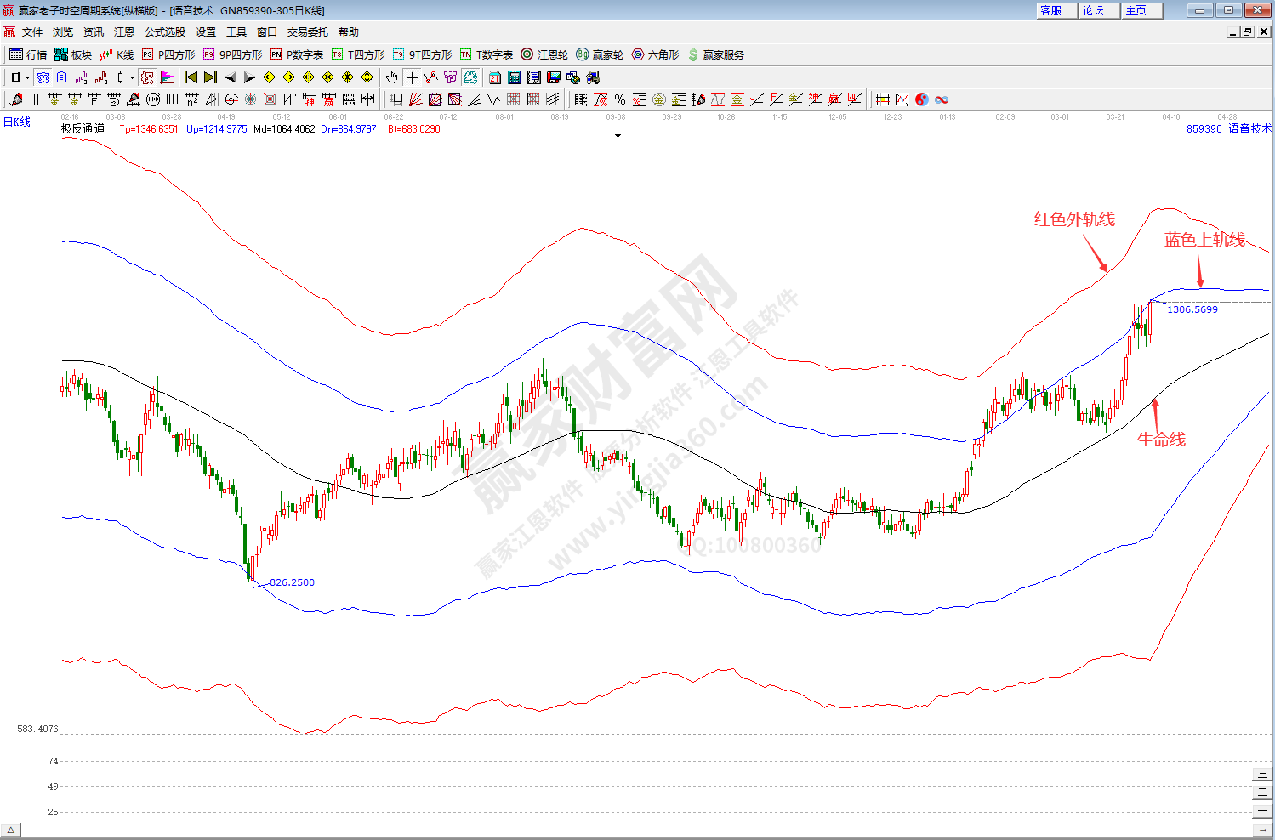Image resolution: width=1275 pixels, height=840 pixels.
Task: Open the calendar date icon
Action: 495,77
